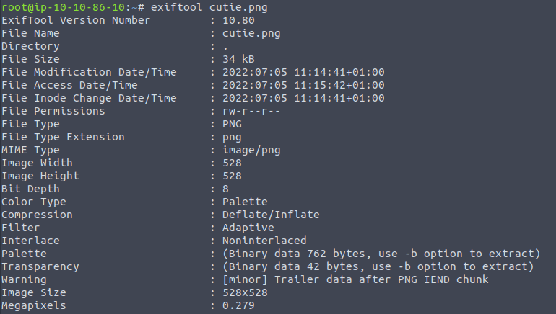Click the file permissions value rw-r--r--
This screenshot has height=314, width=556.
(x=251, y=111)
